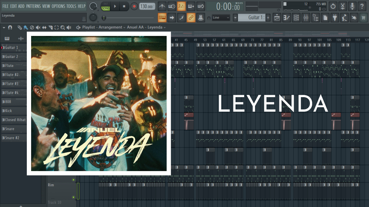Open the FILE menu
Viewport: 369px width, 207px height.
[x=6, y=6]
